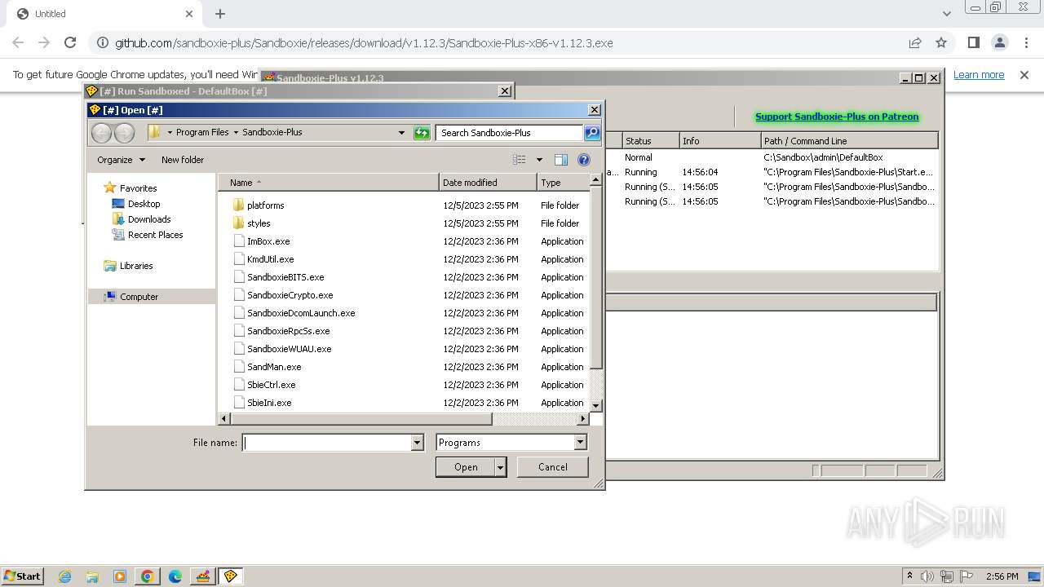Click the green refresh button beside address bar

pyautogui.click(x=422, y=133)
